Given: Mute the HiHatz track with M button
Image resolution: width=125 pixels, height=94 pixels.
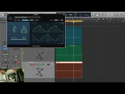Looking at the screenshot, I should 30,64.
